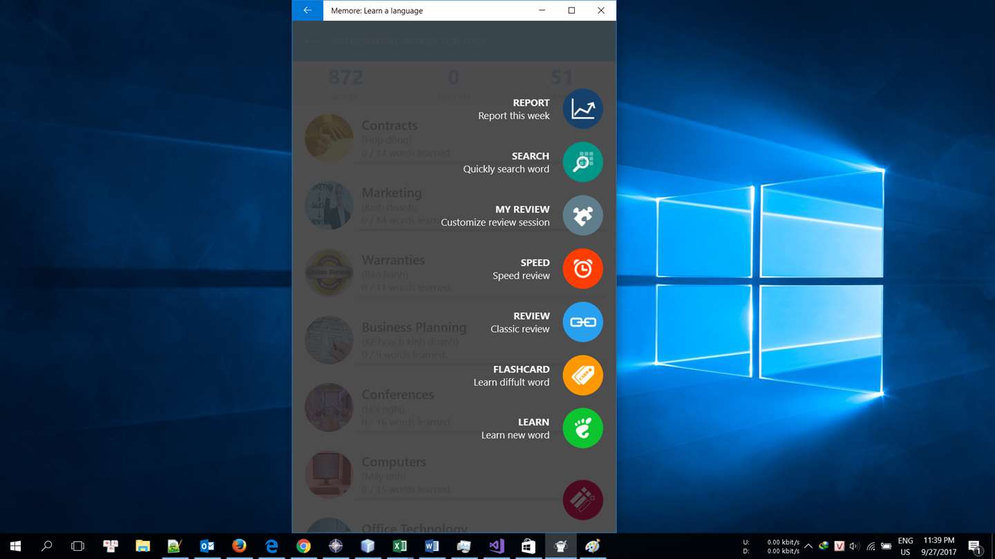
Task: Open Classic review chain-link icon
Action: [582, 322]
